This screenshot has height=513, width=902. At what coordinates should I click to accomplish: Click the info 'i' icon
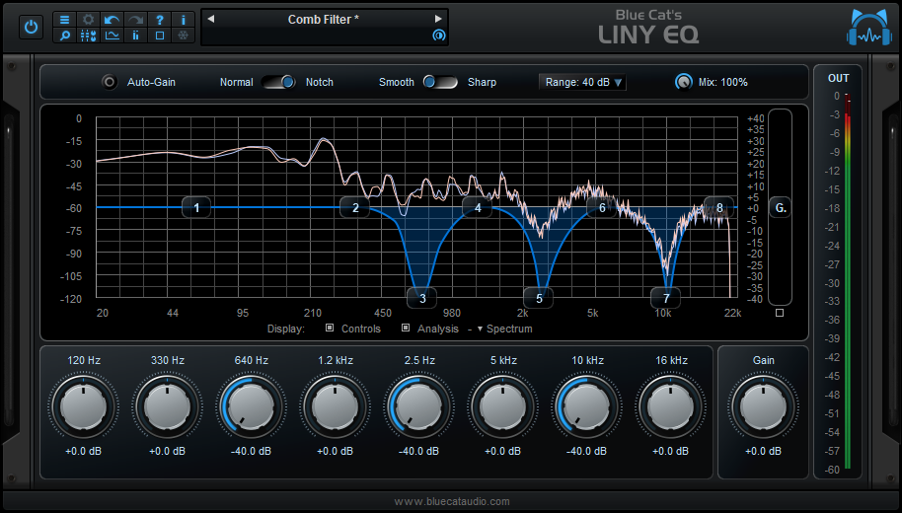(x=183, y=20)
